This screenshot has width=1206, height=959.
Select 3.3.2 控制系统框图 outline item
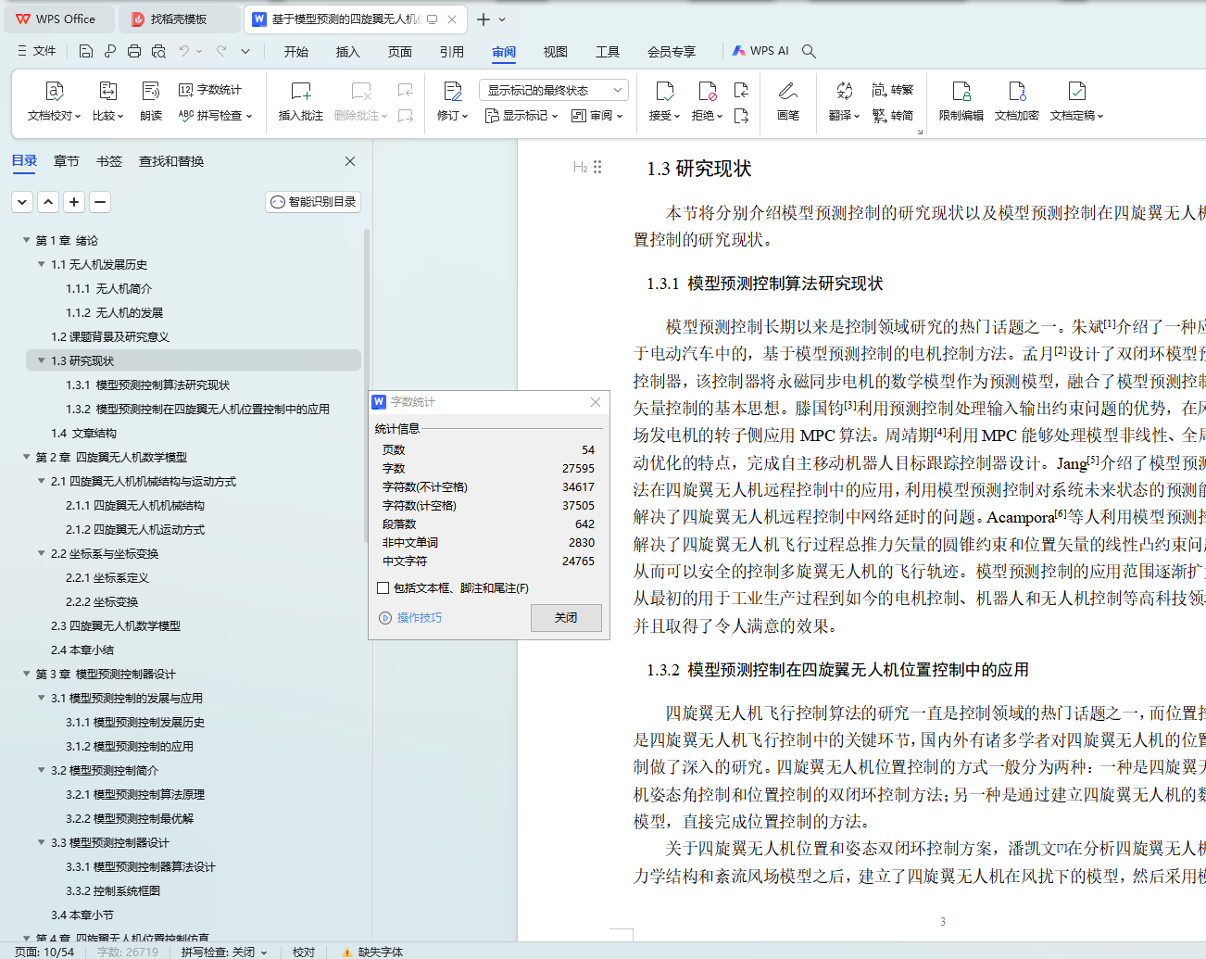[x=113, y=890]
